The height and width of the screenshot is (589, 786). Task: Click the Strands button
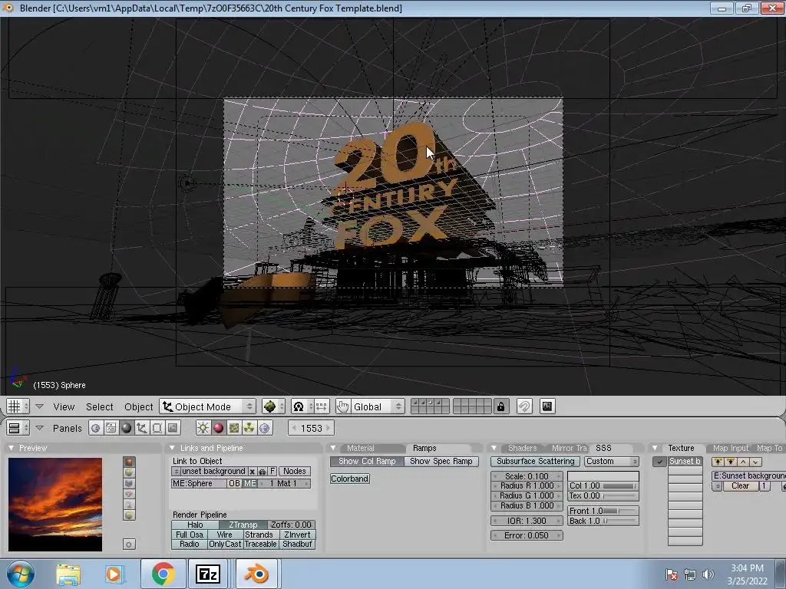click(x=261, y=535)
